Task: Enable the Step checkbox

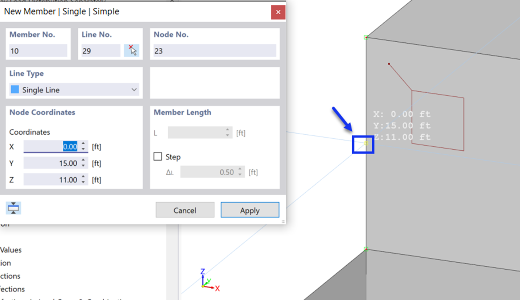Action: [x=158, y=156]
